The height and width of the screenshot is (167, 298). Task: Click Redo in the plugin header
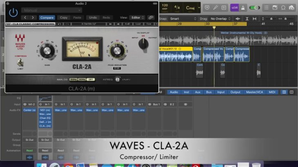tap(106, 18)
